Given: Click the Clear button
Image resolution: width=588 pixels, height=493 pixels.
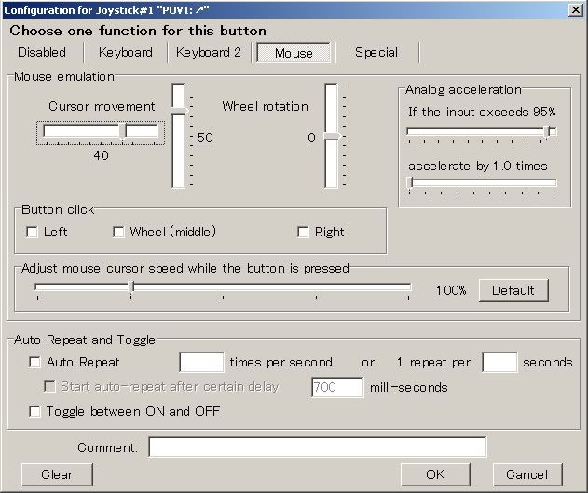Looking at the screenshot, I should (57, 474).
